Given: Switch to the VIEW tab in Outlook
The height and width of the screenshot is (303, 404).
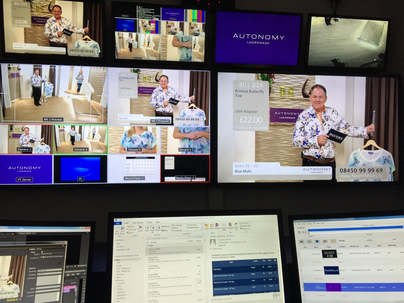Looking at the screenshot, I should click(x=157, y=222).
